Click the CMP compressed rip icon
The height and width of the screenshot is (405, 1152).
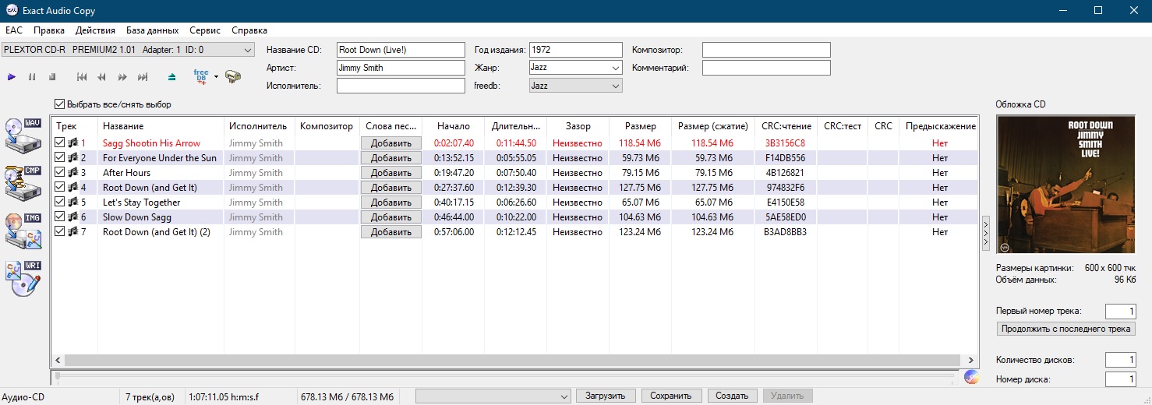pyautogui.click(x=23, y=181)
